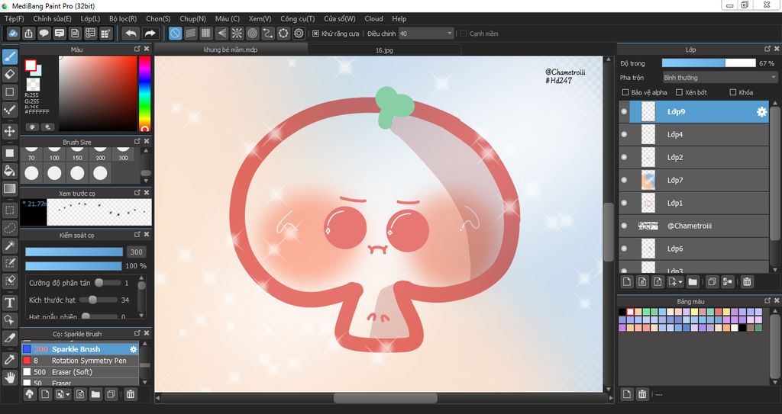Viewport: 782px width, 414px height.
Task: Select the Eraser tool
Action: (x=9, y=74)
